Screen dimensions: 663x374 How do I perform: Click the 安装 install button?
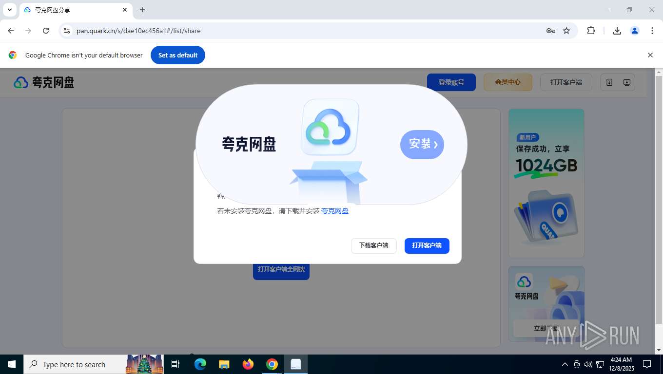click(422, 144)
